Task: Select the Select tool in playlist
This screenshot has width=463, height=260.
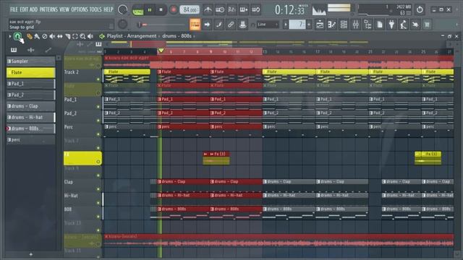Action: 75,36
